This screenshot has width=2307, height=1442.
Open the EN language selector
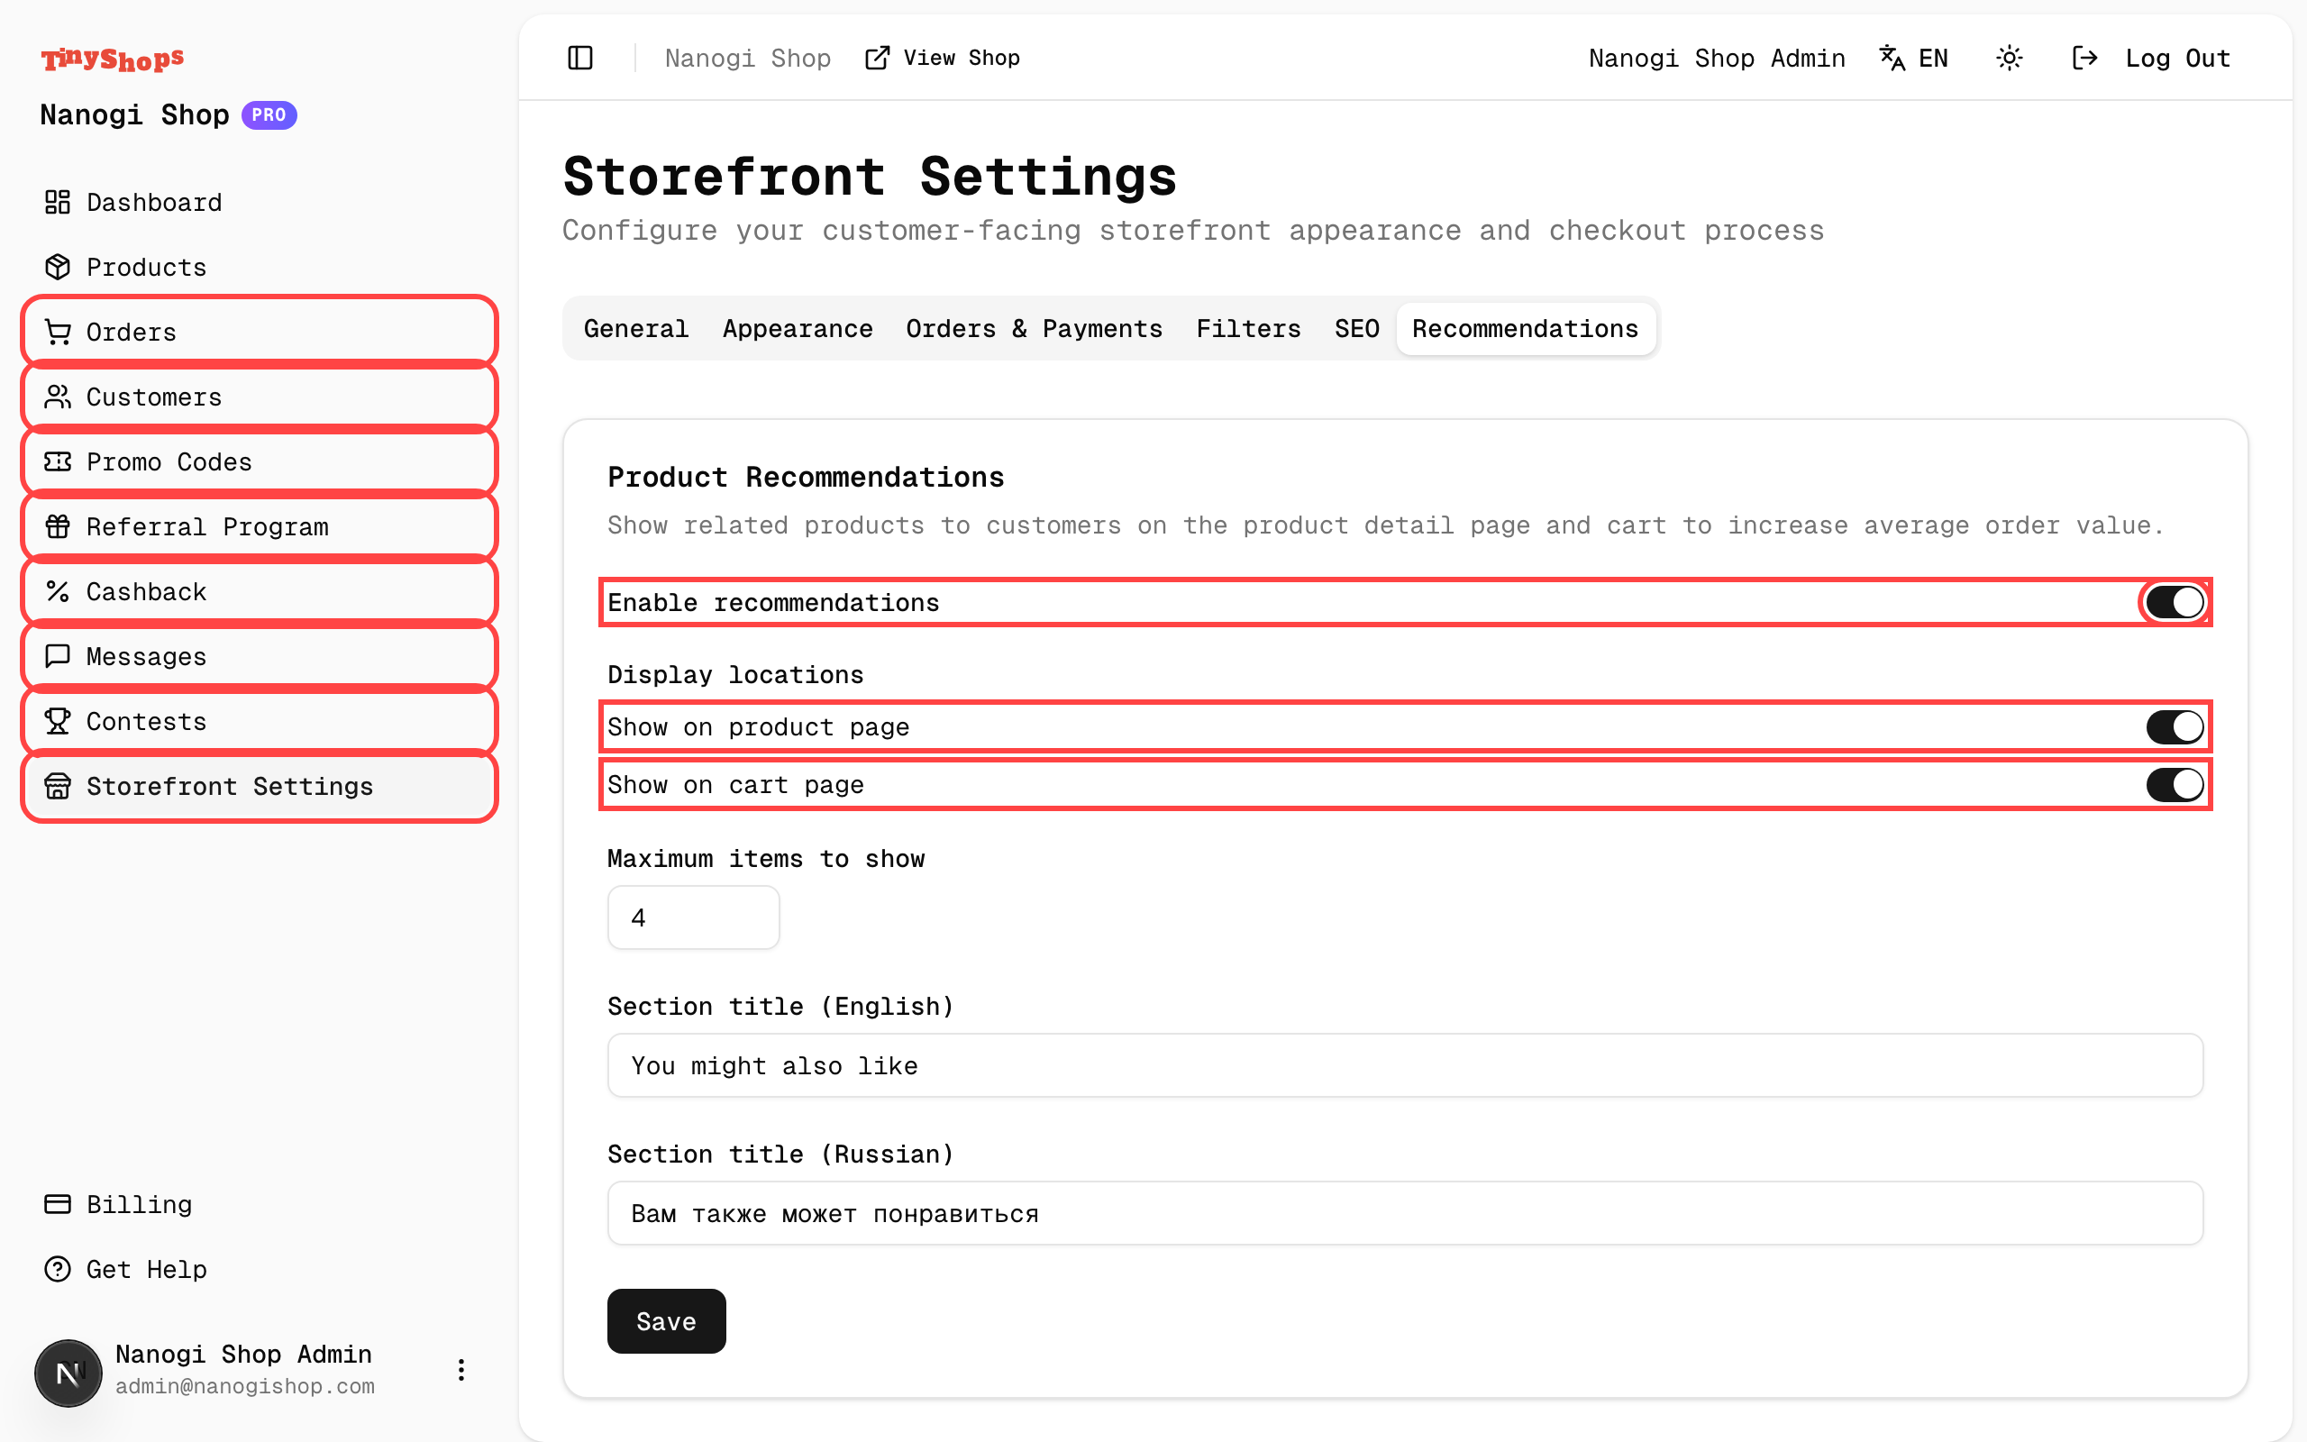[1914, 57]
